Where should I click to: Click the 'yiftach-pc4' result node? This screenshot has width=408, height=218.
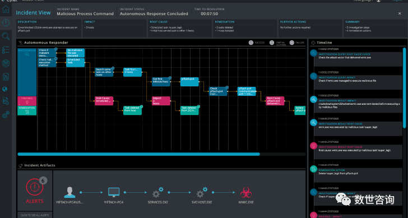click(189, 82)
